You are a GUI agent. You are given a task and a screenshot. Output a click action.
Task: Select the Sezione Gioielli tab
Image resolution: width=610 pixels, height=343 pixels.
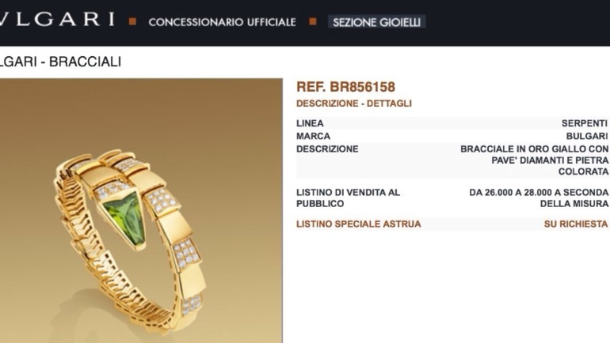pyautogui.click(x=376, y=22)
